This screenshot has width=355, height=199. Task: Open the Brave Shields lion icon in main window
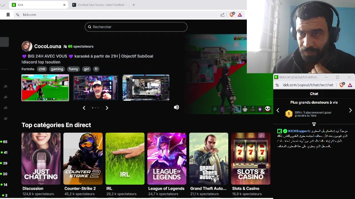(232, 15)
